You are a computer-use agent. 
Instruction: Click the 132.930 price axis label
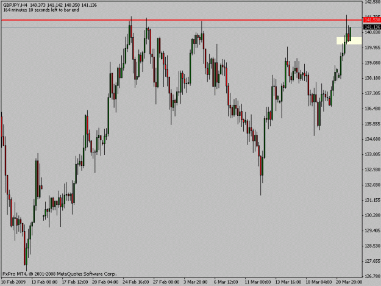tap(372, 170)
